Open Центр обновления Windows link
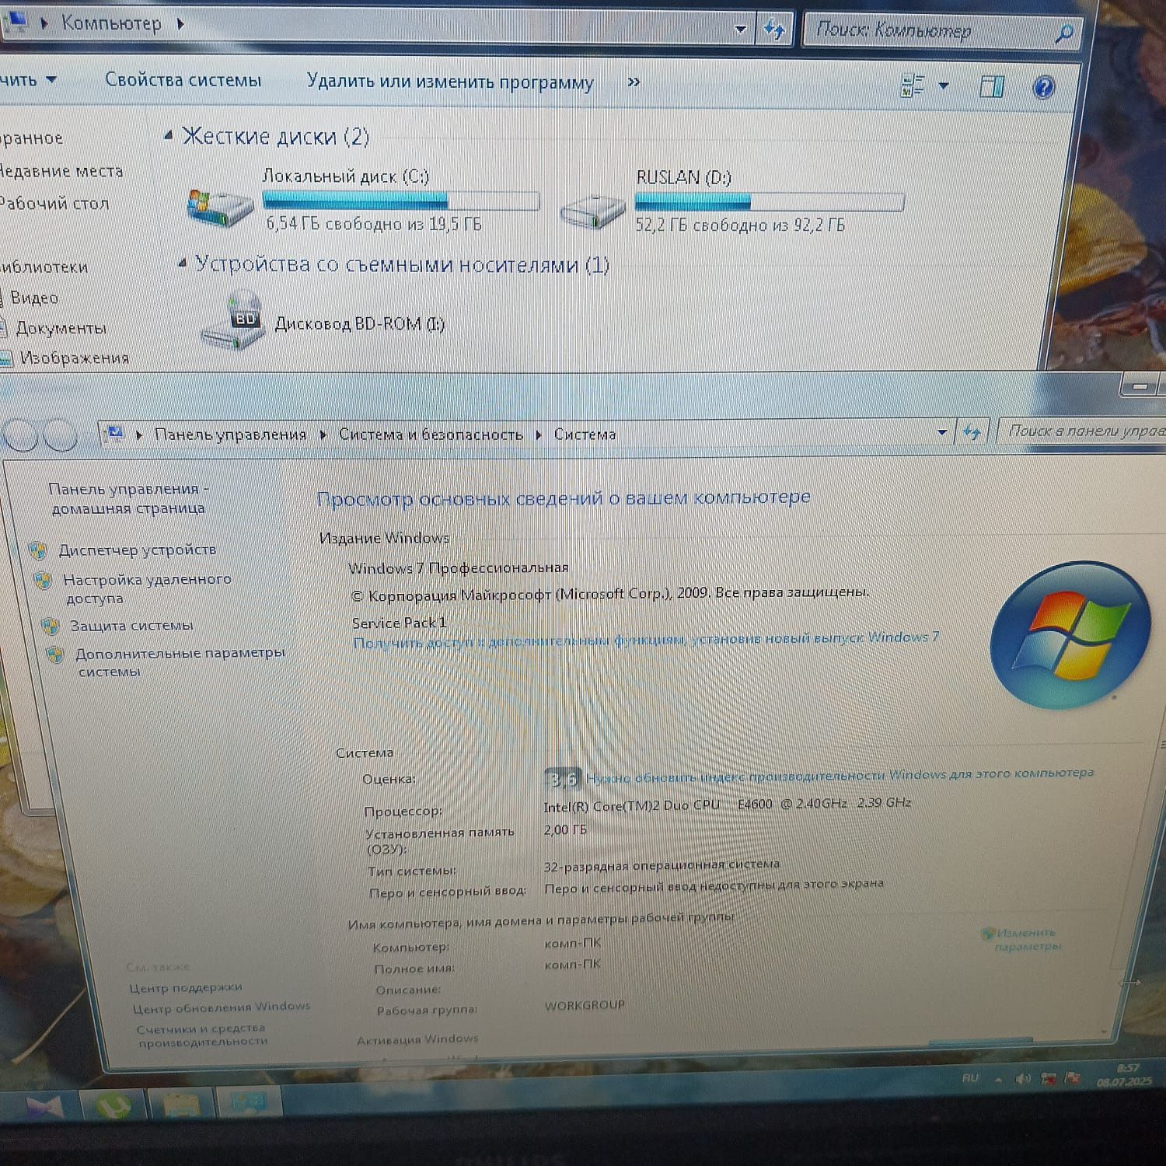Image resolution: width=1166 pixels, height=1166 pixels. [x=222, y=1007]
